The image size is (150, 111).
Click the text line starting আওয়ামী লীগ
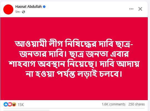point(74,44)
